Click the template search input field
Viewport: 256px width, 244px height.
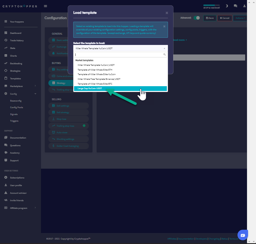click(x=118, y=55)
